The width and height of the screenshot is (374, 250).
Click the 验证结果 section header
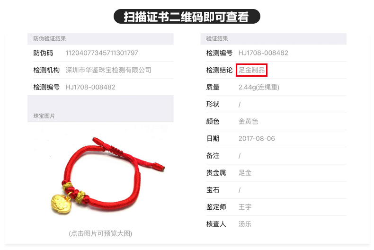217,38
